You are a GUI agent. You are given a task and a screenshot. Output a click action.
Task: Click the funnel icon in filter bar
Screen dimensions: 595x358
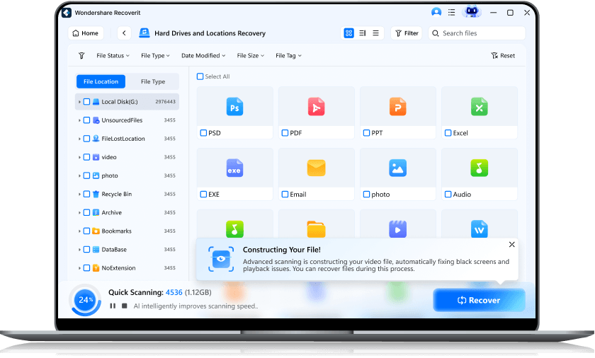[x=81, y=56]
